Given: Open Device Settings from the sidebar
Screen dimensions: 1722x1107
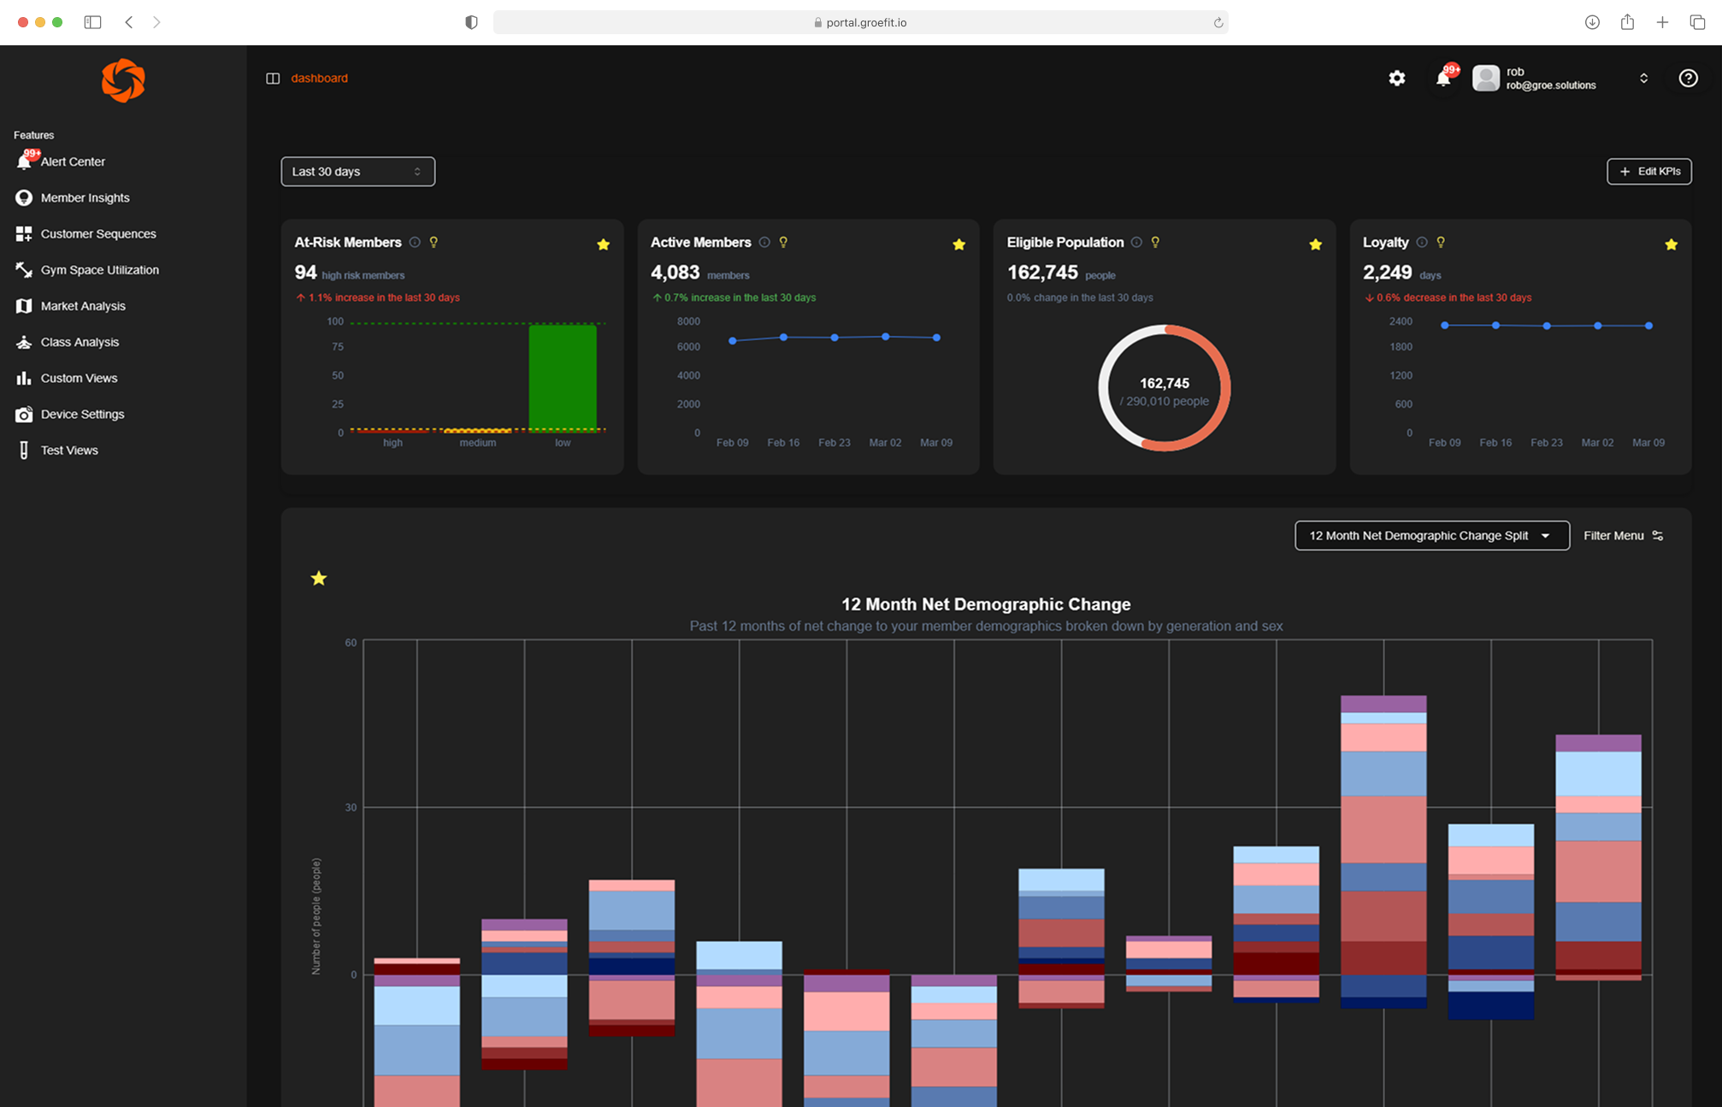Looking at the screenshot, I should point(83,414).
